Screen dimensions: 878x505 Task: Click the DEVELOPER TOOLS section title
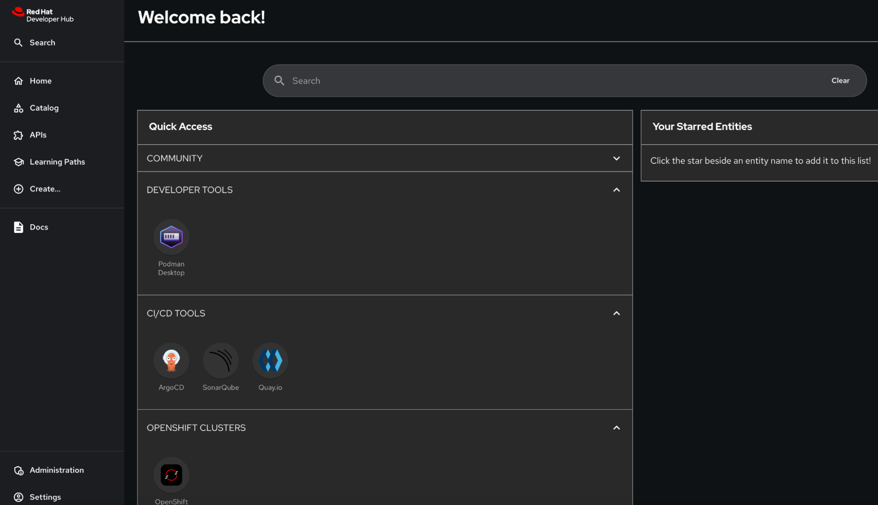pos(190,190)
